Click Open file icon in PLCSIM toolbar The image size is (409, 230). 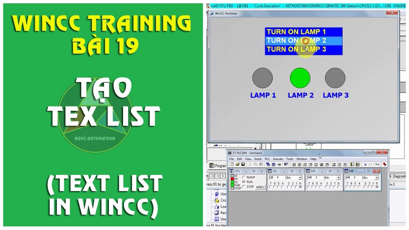[x=238, y=164]
